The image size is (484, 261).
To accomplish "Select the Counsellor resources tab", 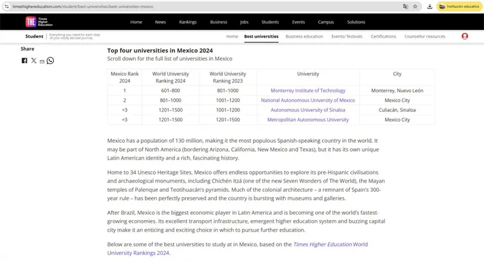I will pyautogui.click(x=425, y=36).
